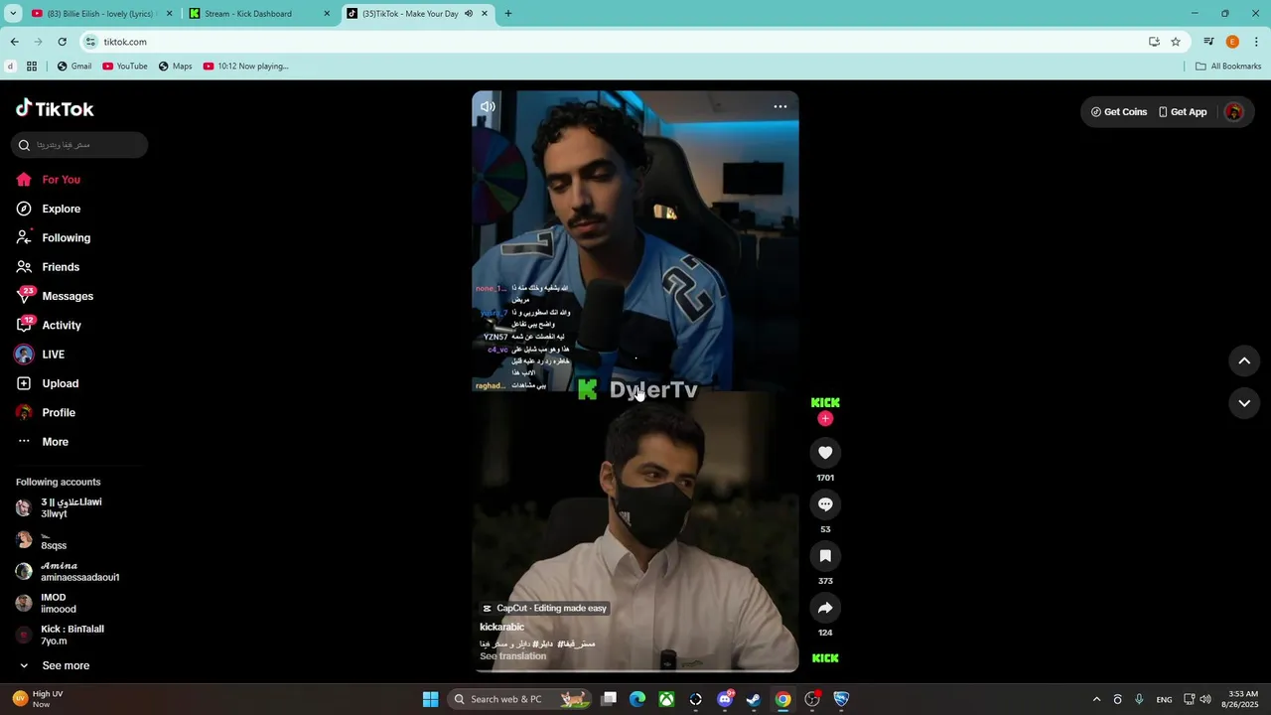Open the aminaessaadaoui1 account
Screen dimensions: 1271x715
point(68,572)
